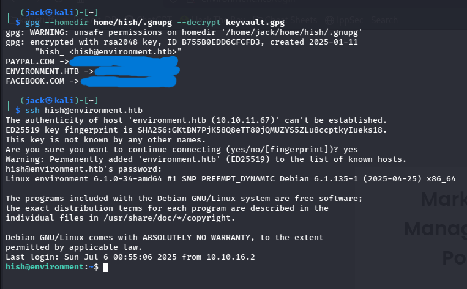Click the Last login IP 10.10.16.2
The image size is (467, 289).
[231, 257]
